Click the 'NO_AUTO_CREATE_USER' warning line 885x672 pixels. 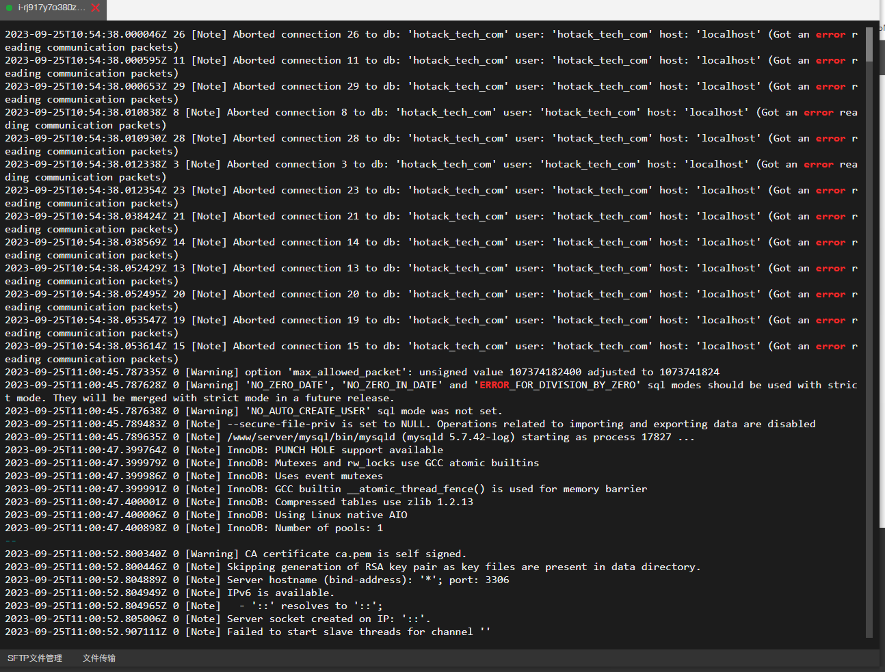pyautogui.click(x=254, y=411)
